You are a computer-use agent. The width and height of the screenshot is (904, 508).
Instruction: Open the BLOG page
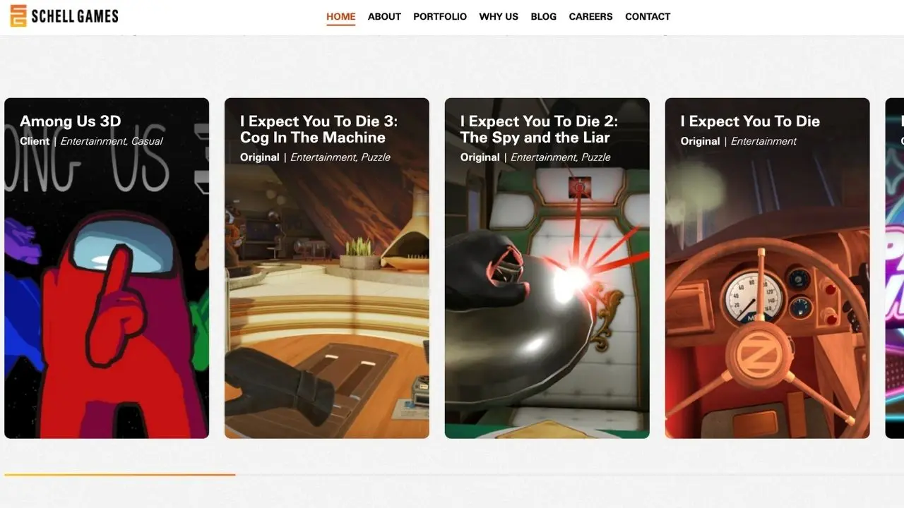point(544,16)
